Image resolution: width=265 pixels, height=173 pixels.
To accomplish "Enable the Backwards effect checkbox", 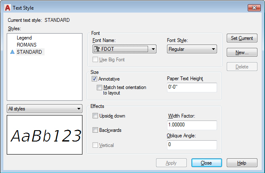I will tap(95, 130).
